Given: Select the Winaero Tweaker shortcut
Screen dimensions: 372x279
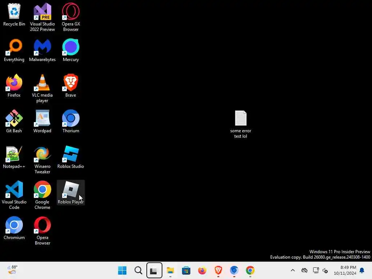Looking at the screenshot, I should (x=42, y=159).
